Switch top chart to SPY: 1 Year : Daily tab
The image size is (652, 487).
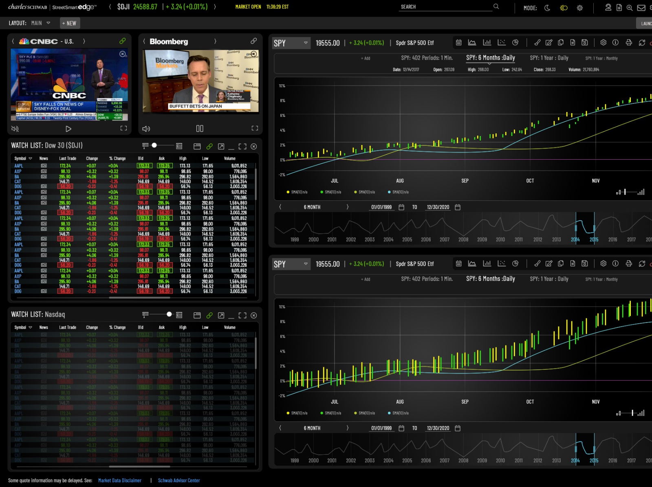tap(549, 58)
